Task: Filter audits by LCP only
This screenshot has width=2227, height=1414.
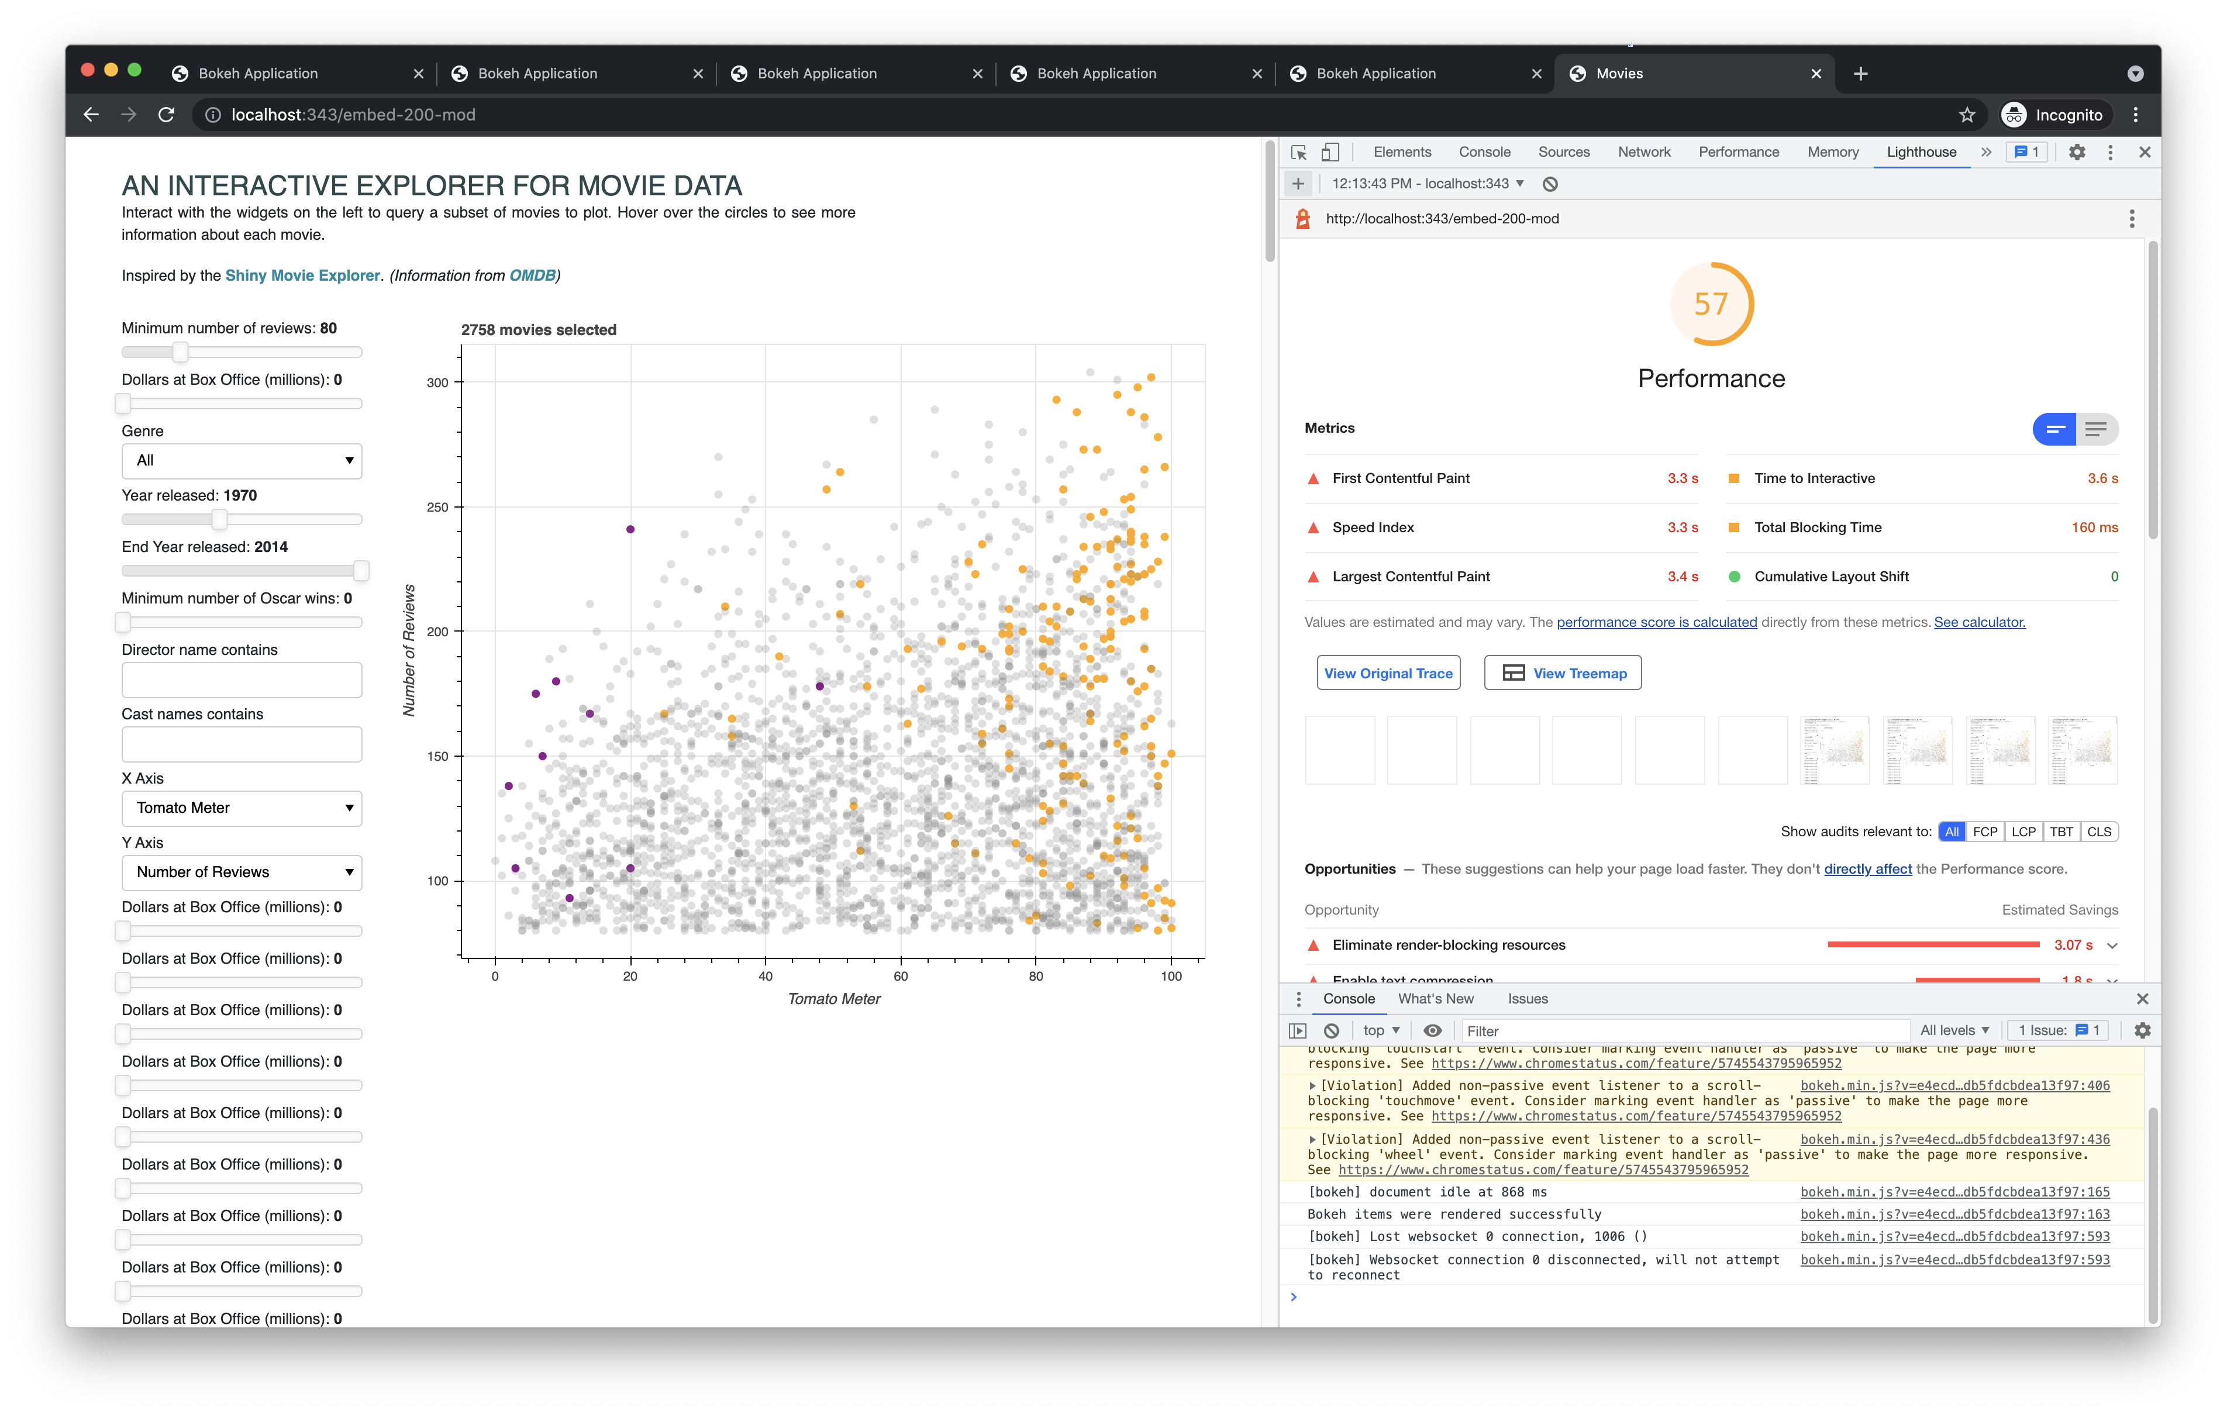Action: tap(2023, 832)
